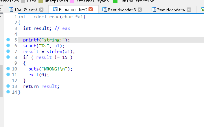
Task: Switch to the IDA View-A tab
Action: pyautogui.click(x=26, y=10)
